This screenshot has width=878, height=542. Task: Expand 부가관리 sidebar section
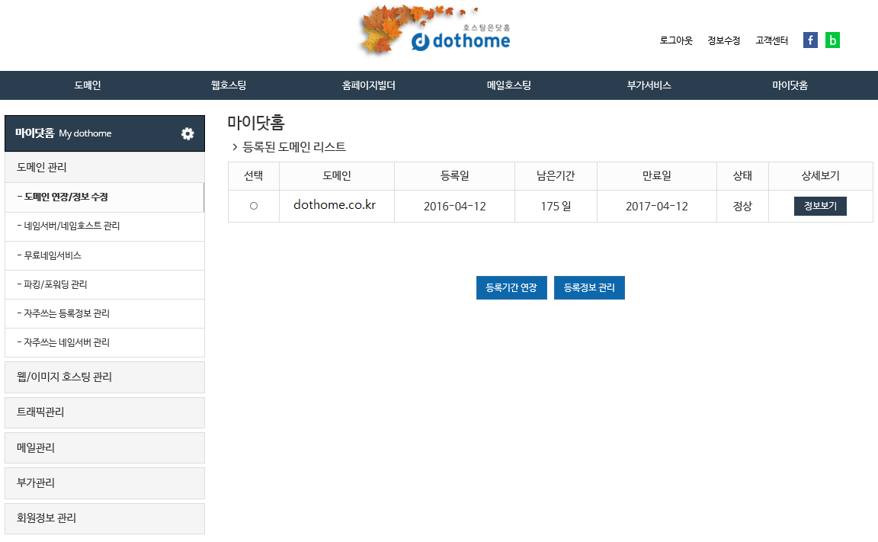(104, 483)
